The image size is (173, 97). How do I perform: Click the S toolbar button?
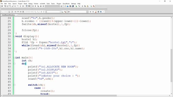[41, 12]
